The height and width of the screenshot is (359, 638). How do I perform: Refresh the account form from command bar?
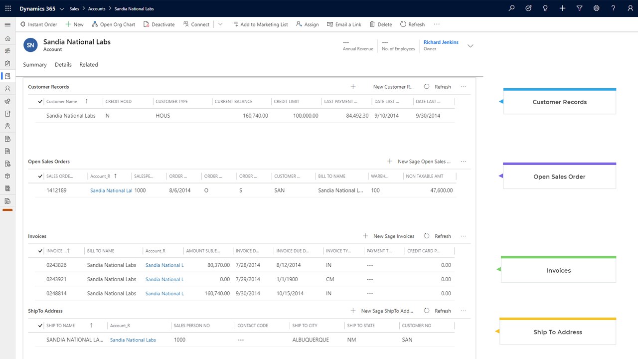[412, 24]
